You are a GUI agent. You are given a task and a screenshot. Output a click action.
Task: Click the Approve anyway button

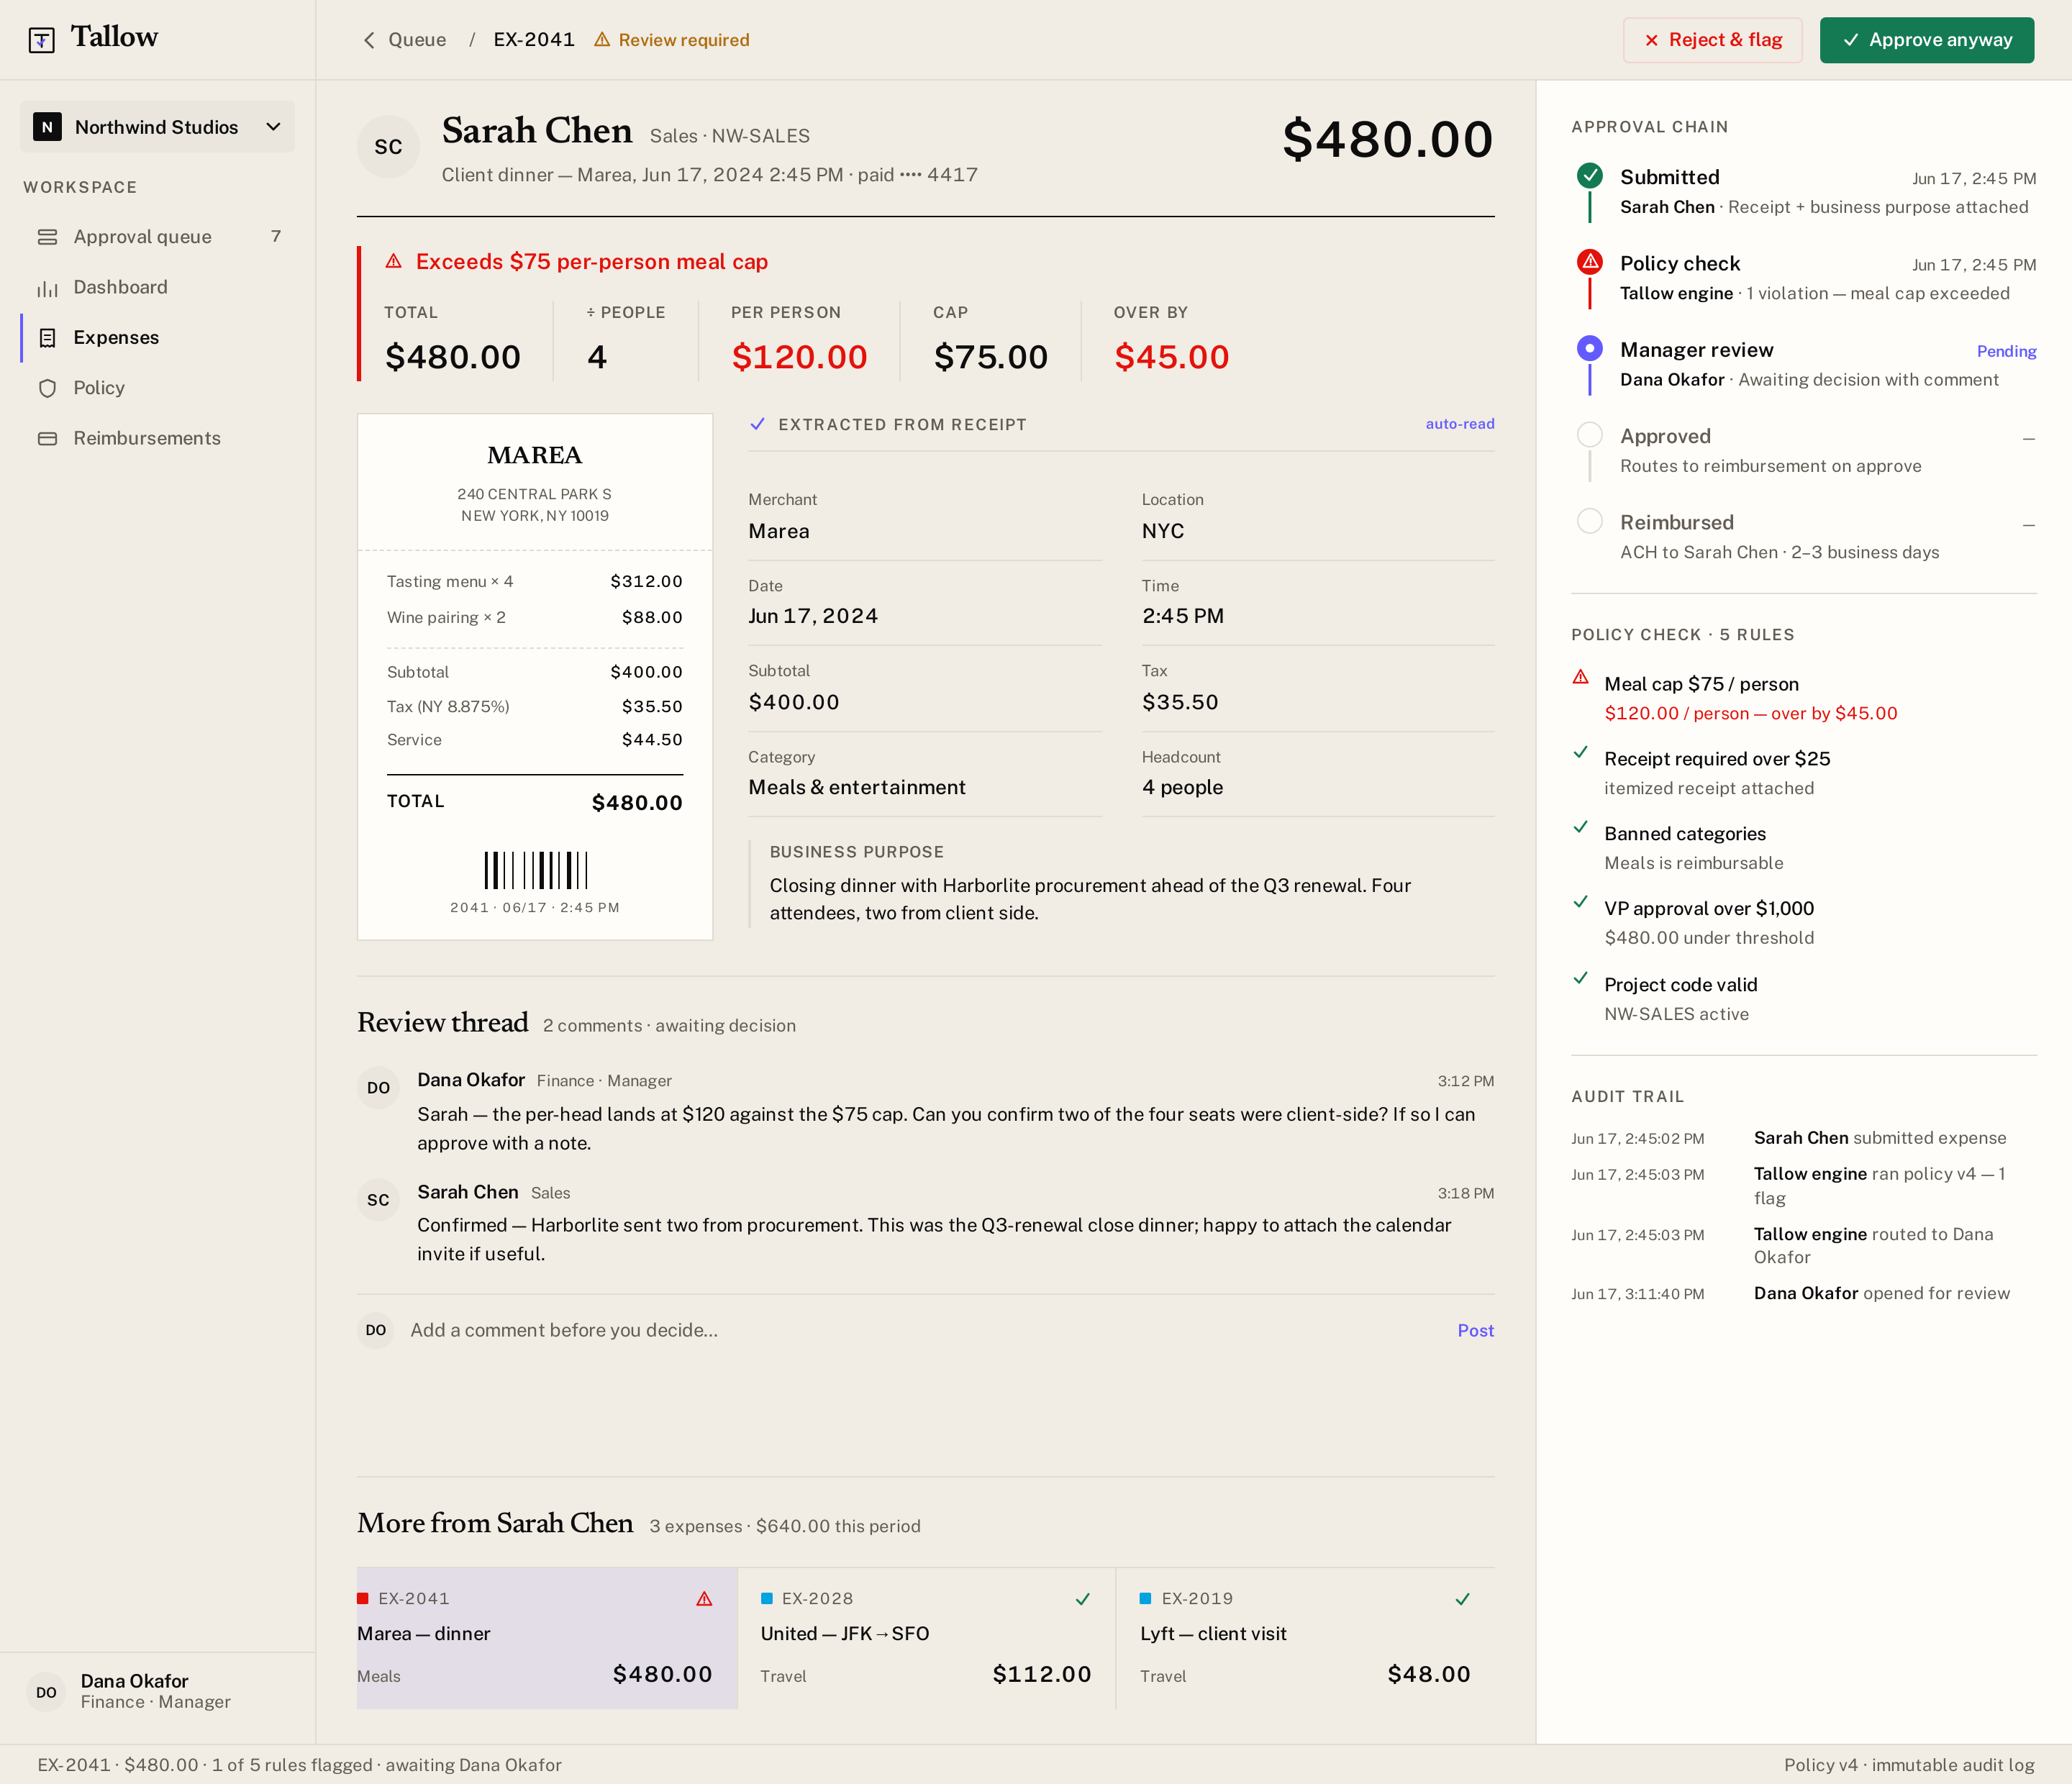(x=1926, y=40)
